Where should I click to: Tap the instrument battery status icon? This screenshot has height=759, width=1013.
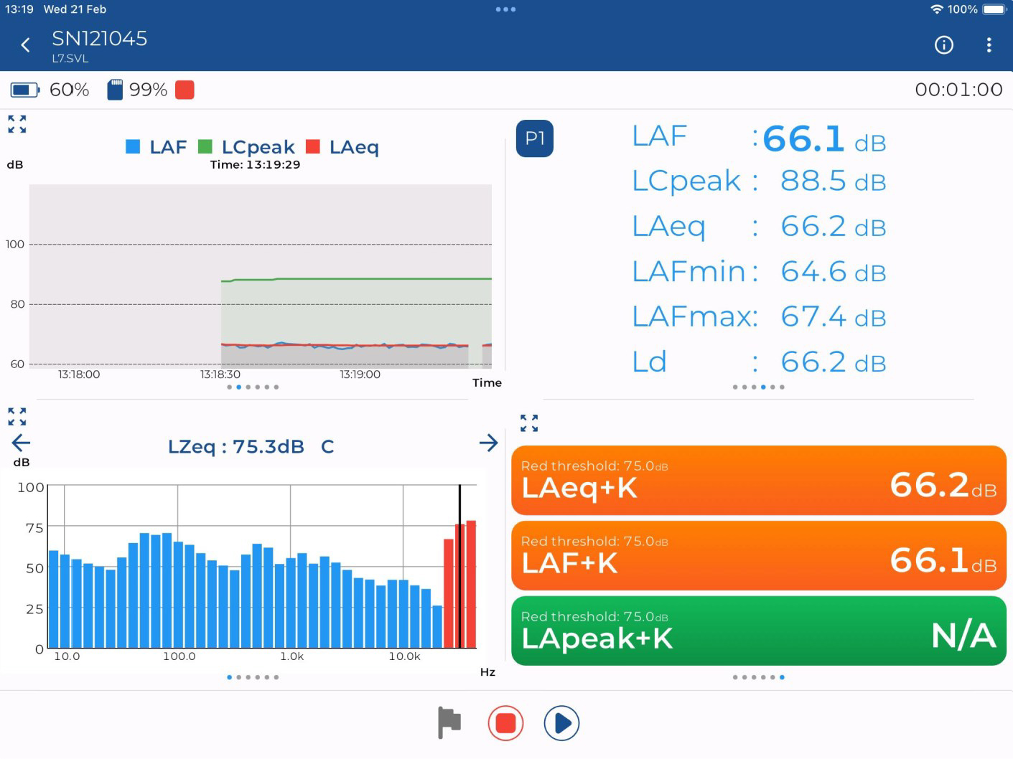(x=24, y=90)
